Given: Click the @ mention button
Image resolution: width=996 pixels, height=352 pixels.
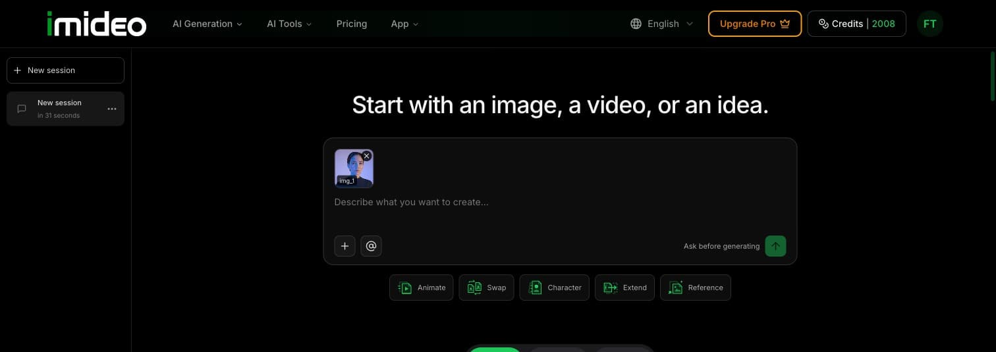Looking at the screenshot, I should [x=371, y=246].
